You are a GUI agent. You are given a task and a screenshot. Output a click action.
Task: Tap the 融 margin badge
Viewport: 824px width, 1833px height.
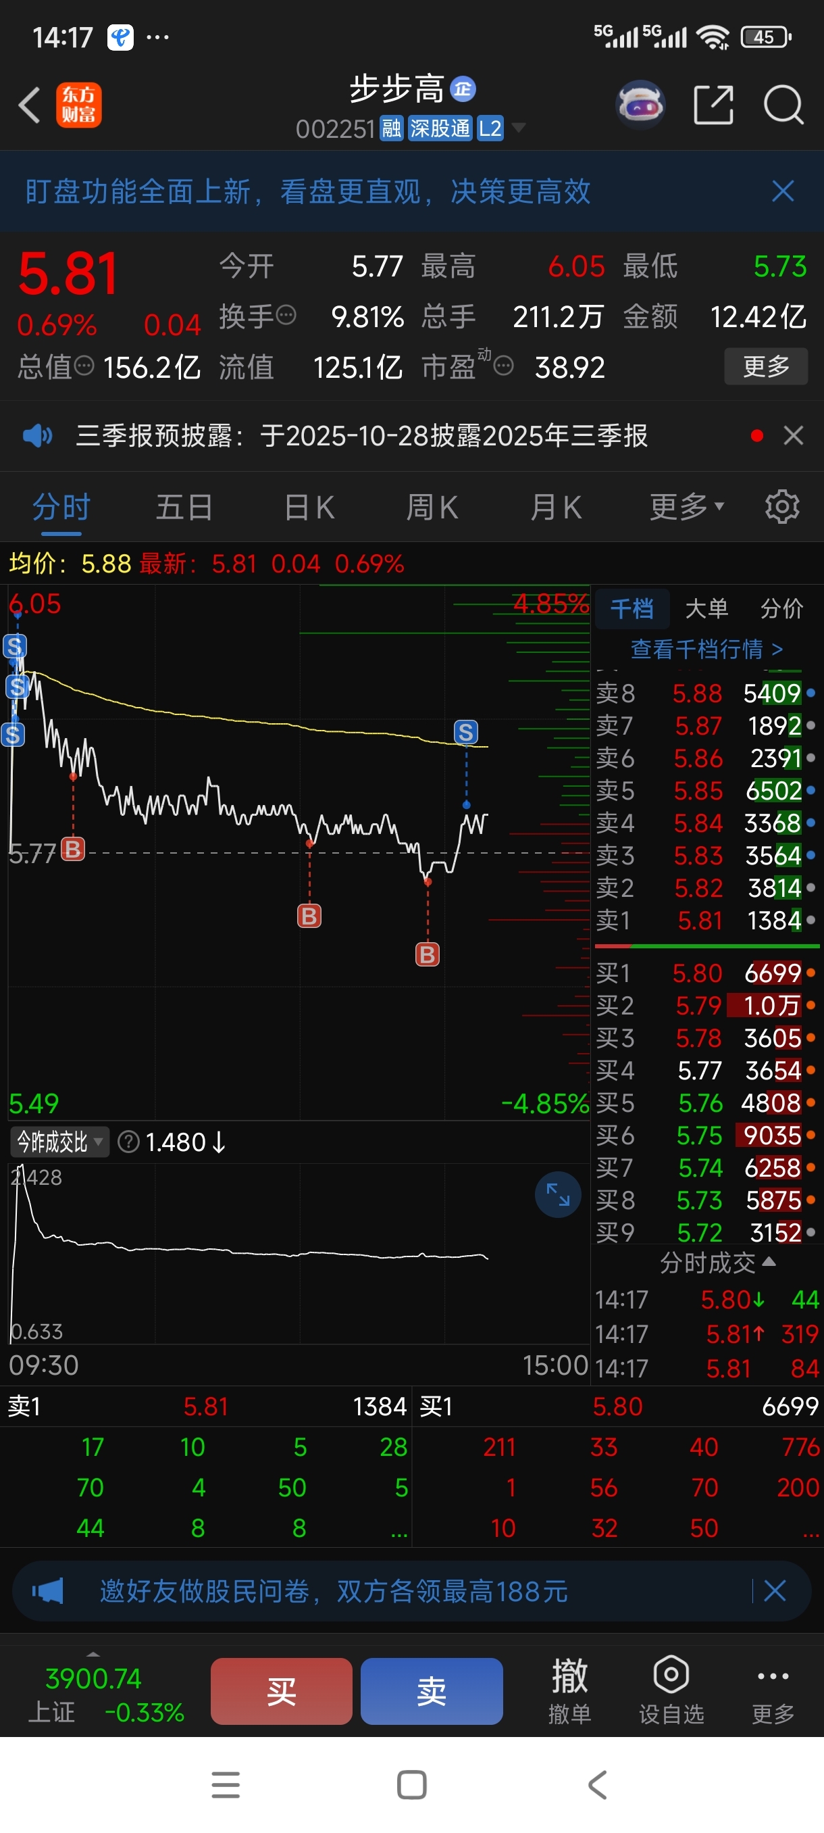coord(391,129)
